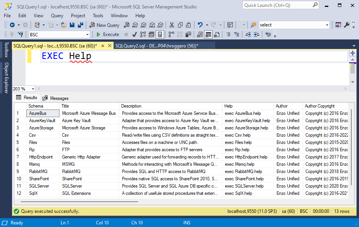Screen dimensions: 359x227
Task: Click the Comment Out Selected Lines icon
Action: tap(228, 34)
